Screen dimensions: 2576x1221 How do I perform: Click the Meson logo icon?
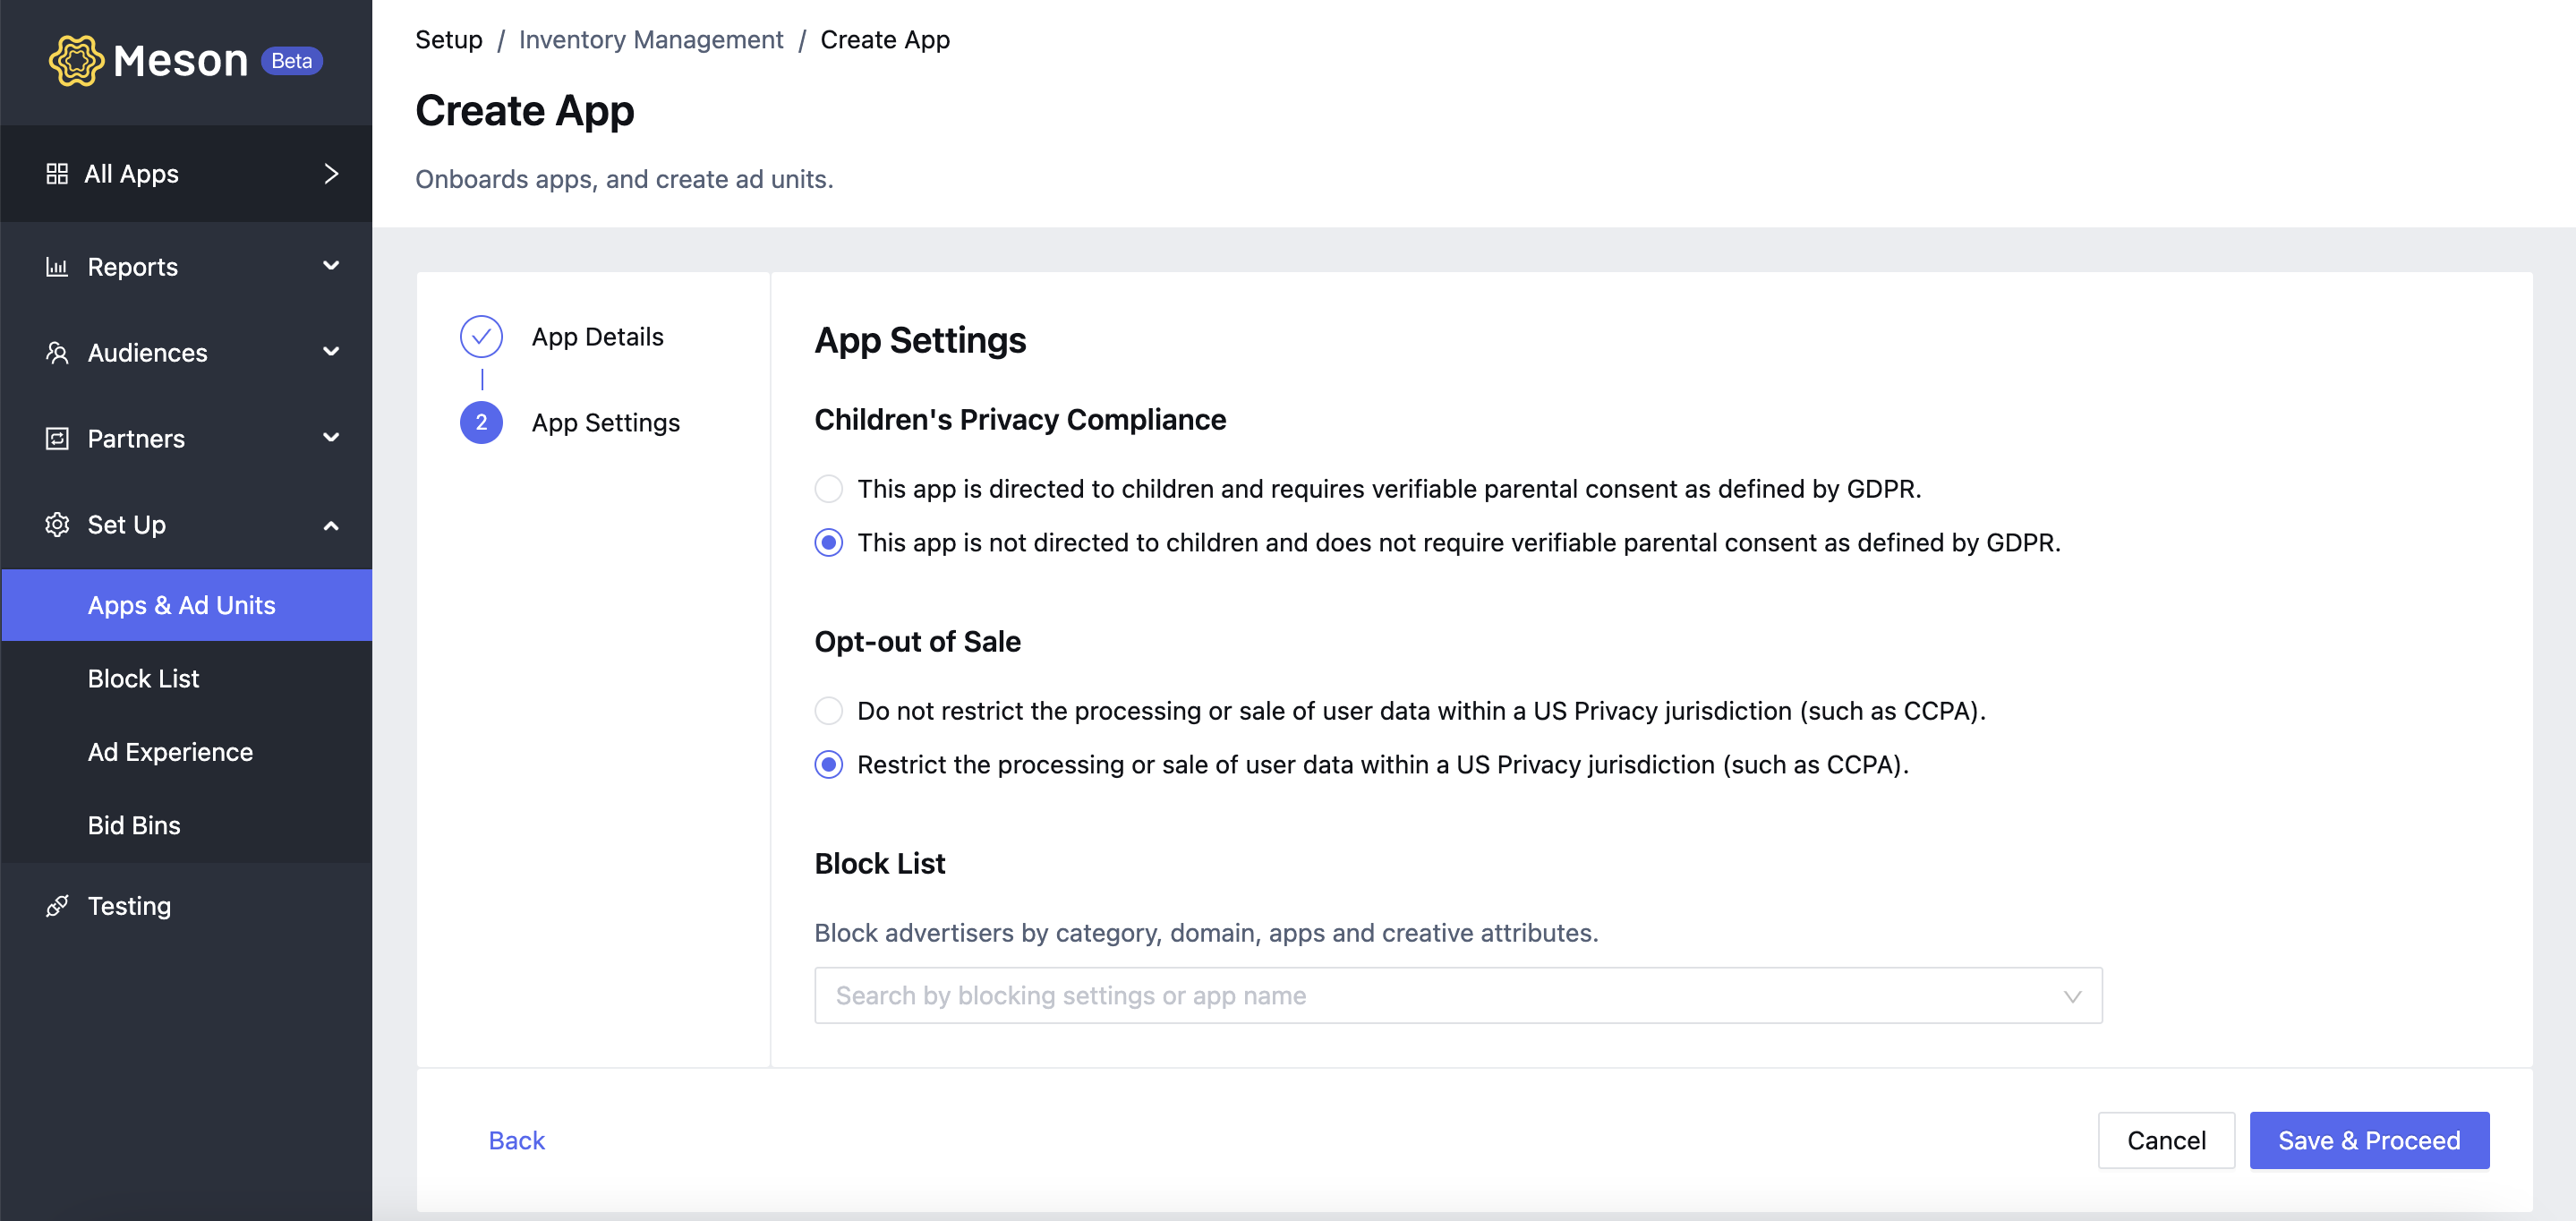pyautogui.click(x=76, y=61)
